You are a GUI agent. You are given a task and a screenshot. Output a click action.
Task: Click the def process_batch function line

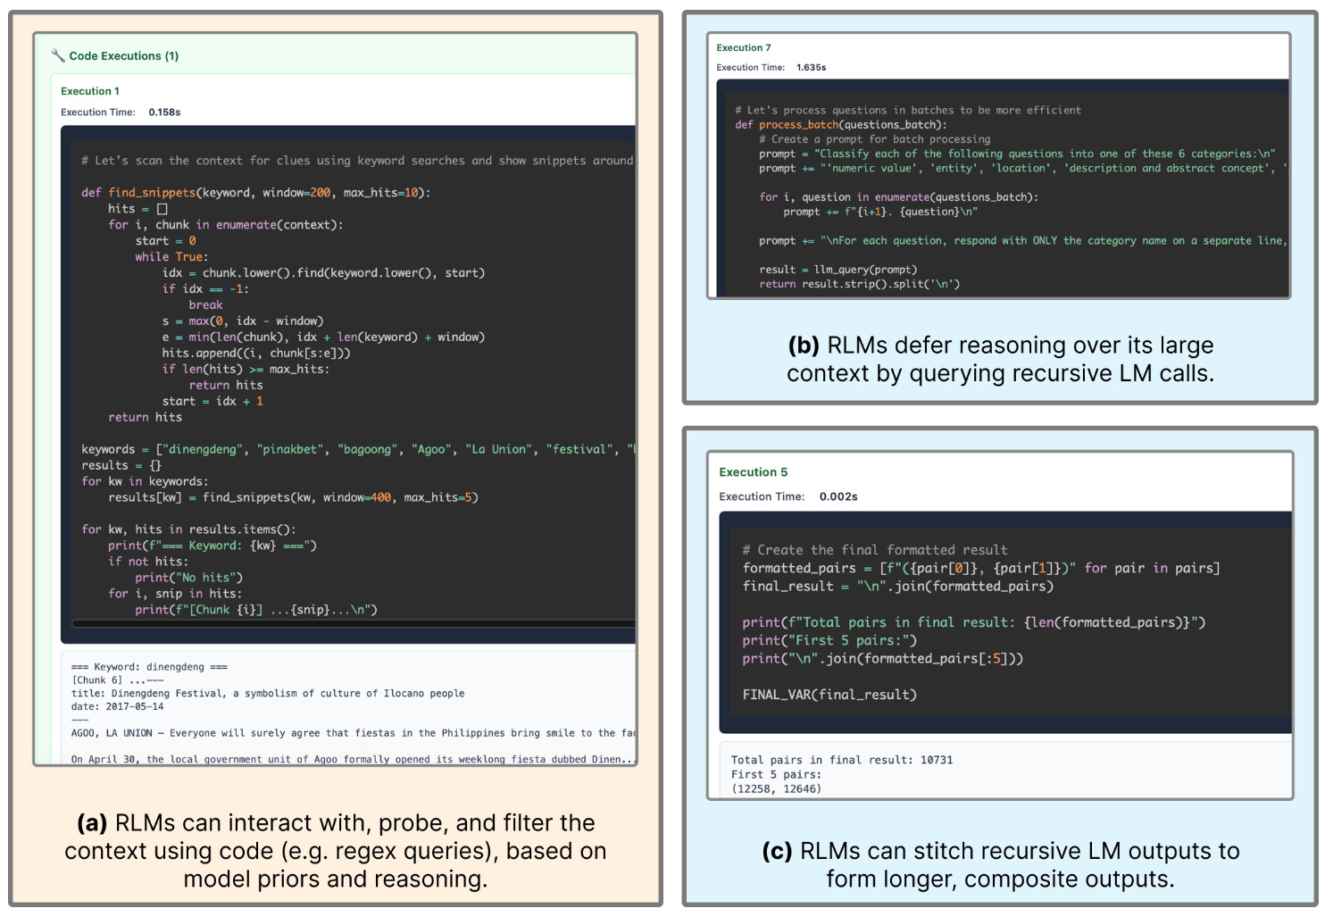coord(840,125)
